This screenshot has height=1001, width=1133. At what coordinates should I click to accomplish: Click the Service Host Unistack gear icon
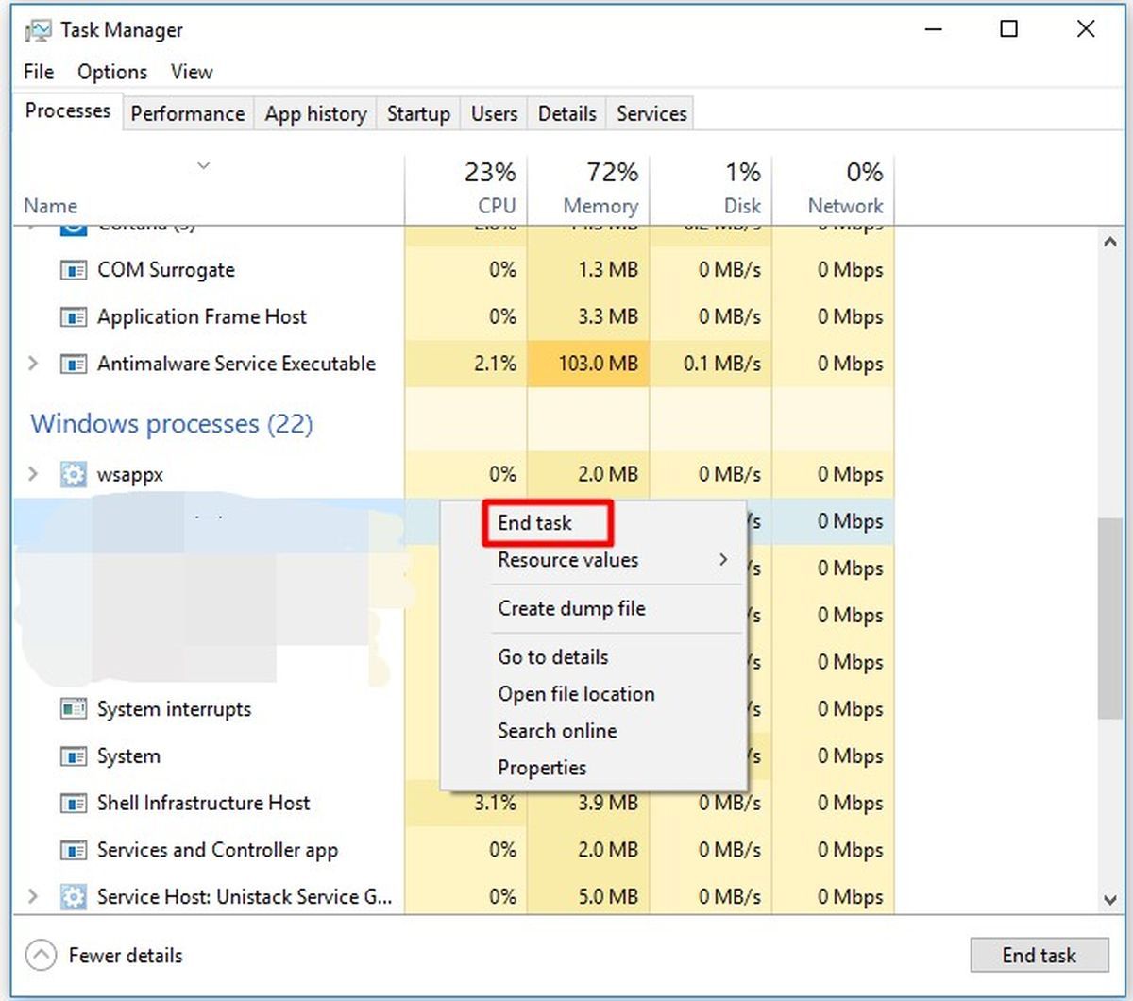tap(74, 896)
